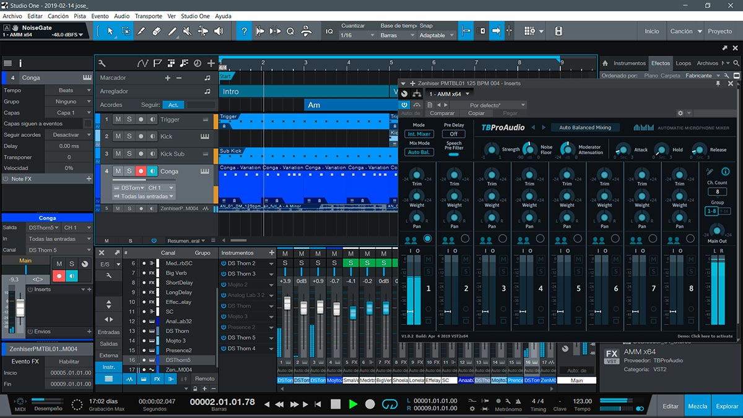Open the plugin settings gear icon
The image size is (743, 418).
coord(680,113)
